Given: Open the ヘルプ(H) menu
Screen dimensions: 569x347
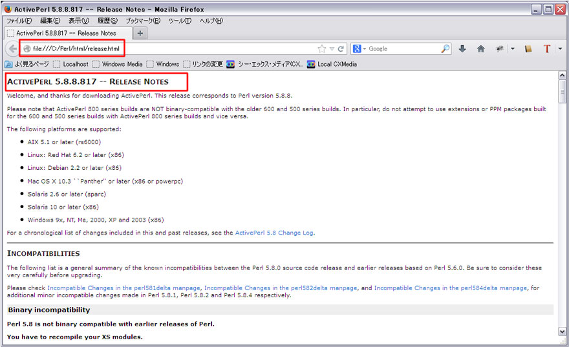Looking at the screenshot, I should click(211, 21).
